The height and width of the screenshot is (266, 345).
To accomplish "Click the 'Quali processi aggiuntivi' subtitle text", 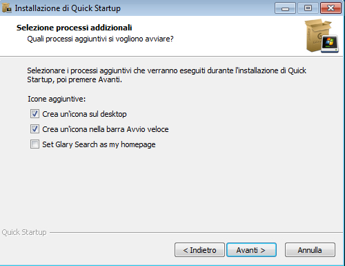I will (x=100, y=39).
